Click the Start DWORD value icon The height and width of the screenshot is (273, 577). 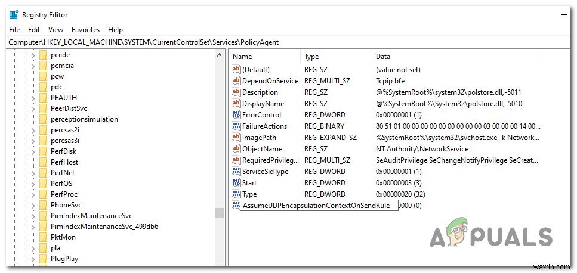[236, 183]
